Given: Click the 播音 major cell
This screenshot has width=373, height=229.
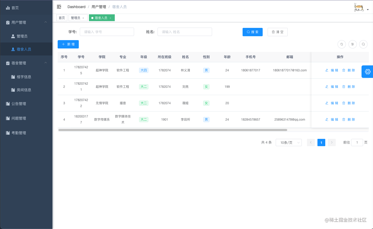Looking at the screenshot, I should click(x=123, y=103).
